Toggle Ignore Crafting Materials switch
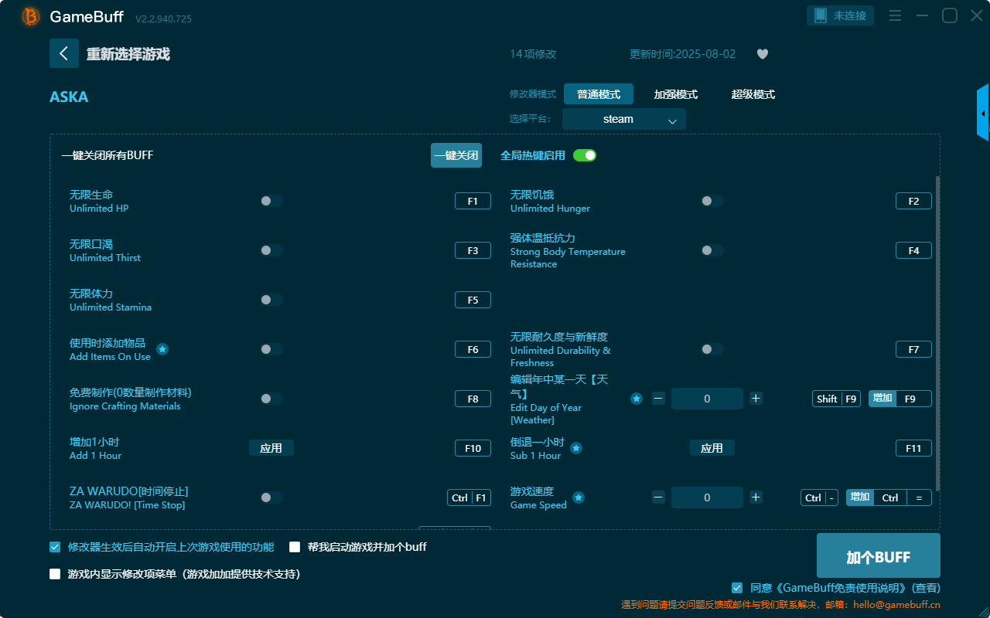Screen dimensions: 990x618 click(x=271, y=399)
